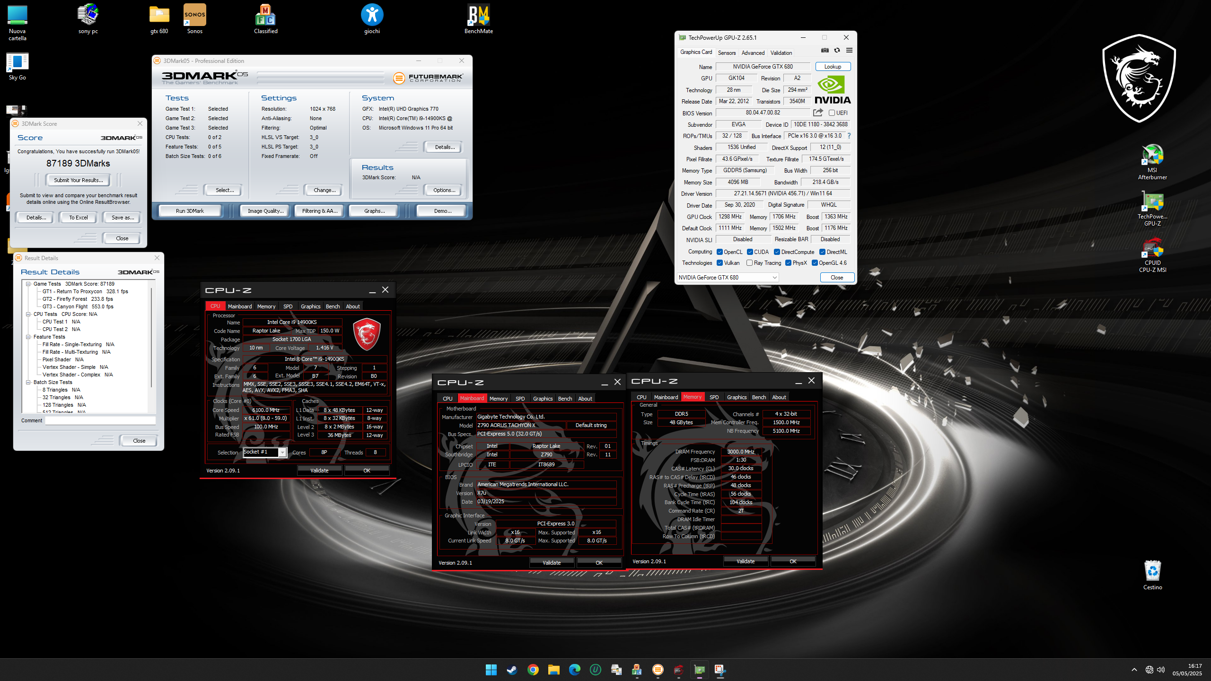Viewport: 1211px width, 681px height.
Task: Show hidden system tray icons
Action: pyautogui.click(x=1134, y=670)
